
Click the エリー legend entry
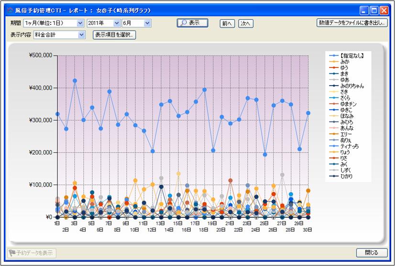tap(345, 134)
